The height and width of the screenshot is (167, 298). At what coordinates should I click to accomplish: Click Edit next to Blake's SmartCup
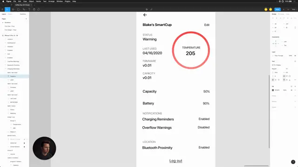tap(207, 25)
